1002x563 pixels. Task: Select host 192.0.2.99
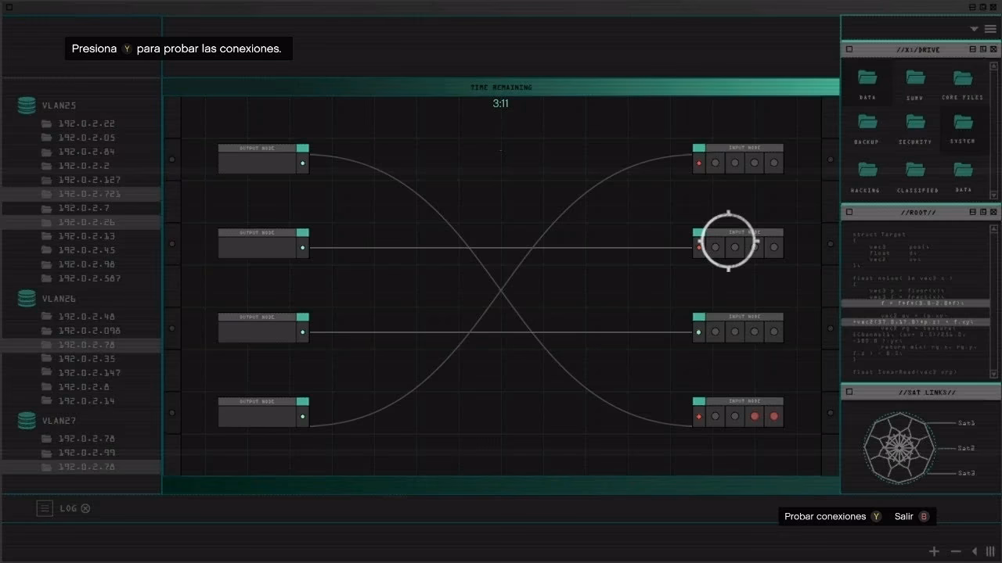point(86,453)
